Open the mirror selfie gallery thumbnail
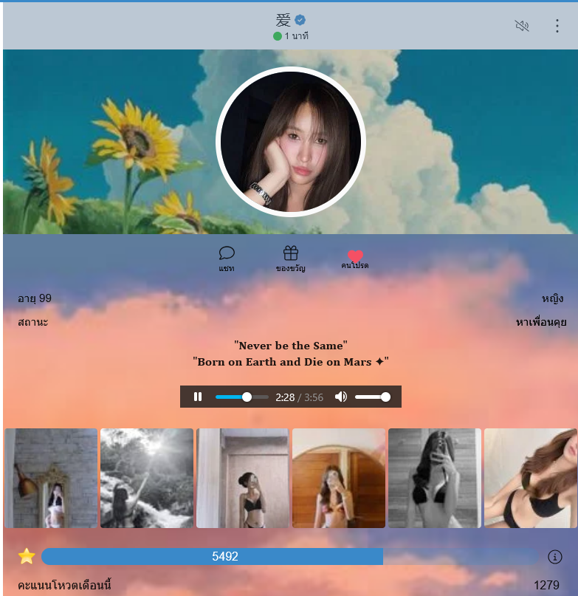578x596 pixels. (51, 478)
